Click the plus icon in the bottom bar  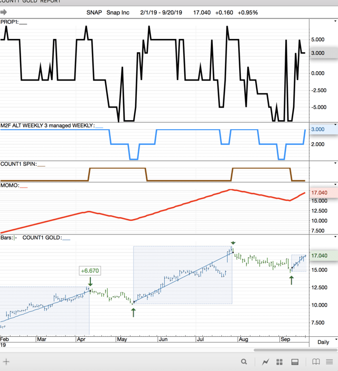[6, 362]
